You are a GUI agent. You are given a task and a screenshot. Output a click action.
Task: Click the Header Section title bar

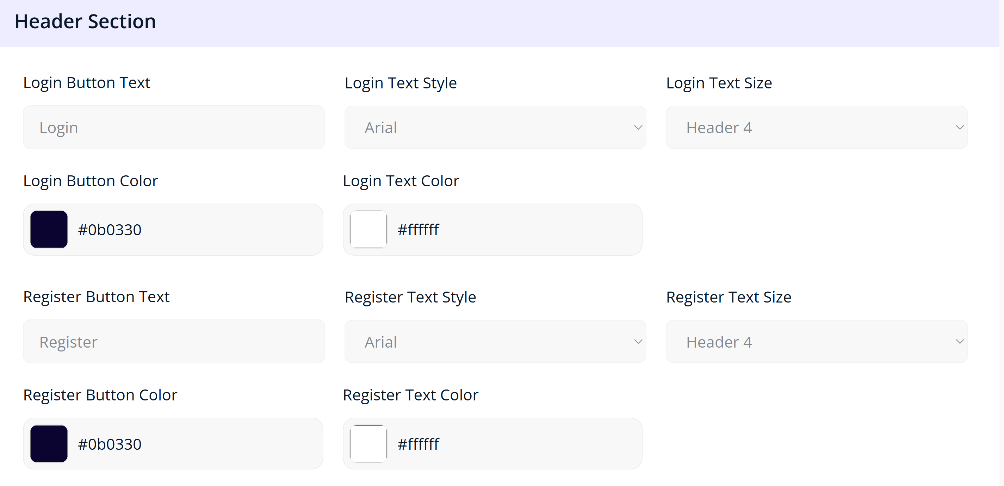pyautogui.click(x=86, y=21)
